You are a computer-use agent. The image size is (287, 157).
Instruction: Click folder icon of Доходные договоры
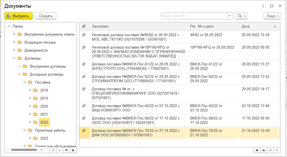point(25,74)
